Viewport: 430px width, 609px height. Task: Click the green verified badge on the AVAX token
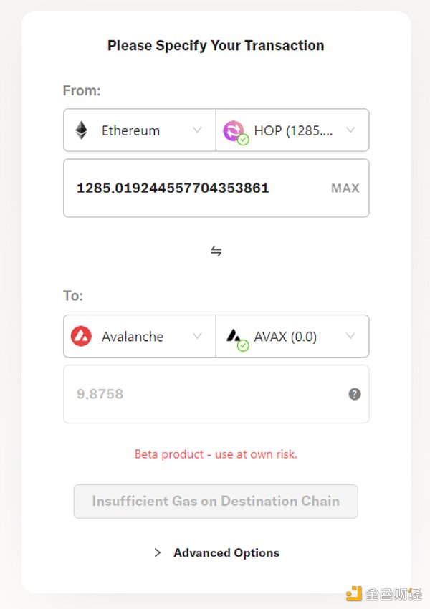[243, 345]
